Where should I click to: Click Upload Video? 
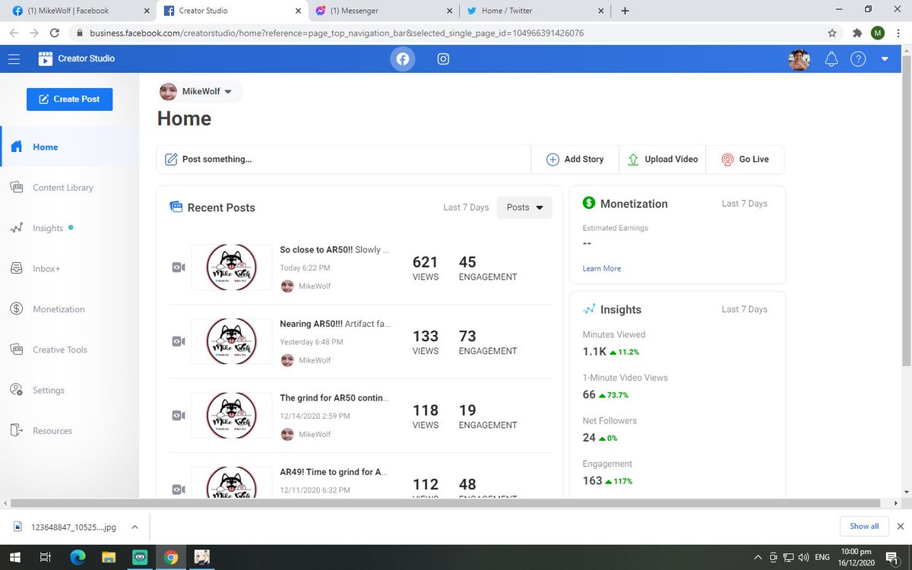[x=663, y=159]
